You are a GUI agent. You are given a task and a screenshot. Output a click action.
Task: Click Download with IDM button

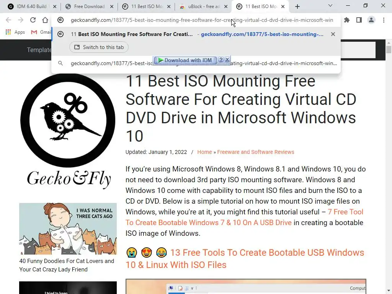(x=185, y=60)
